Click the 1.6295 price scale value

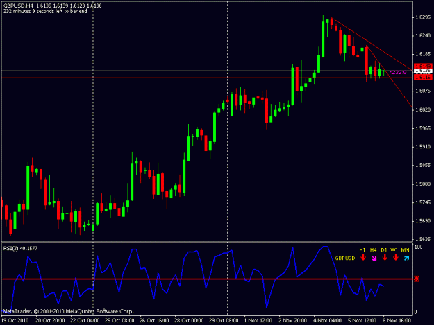pos(423,17)
